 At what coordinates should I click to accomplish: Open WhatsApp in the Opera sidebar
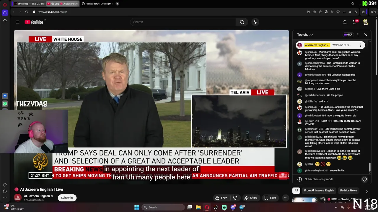(5, 104)
